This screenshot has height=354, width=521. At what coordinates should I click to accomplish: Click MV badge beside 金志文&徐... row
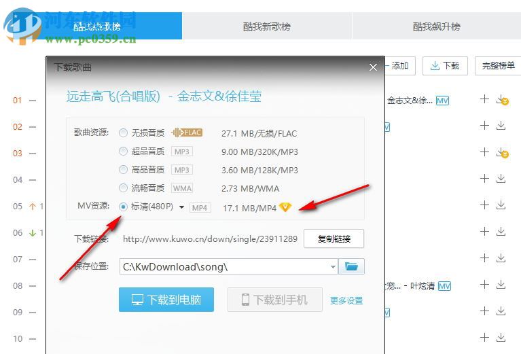pyautogui.click(x=442, y=101)
